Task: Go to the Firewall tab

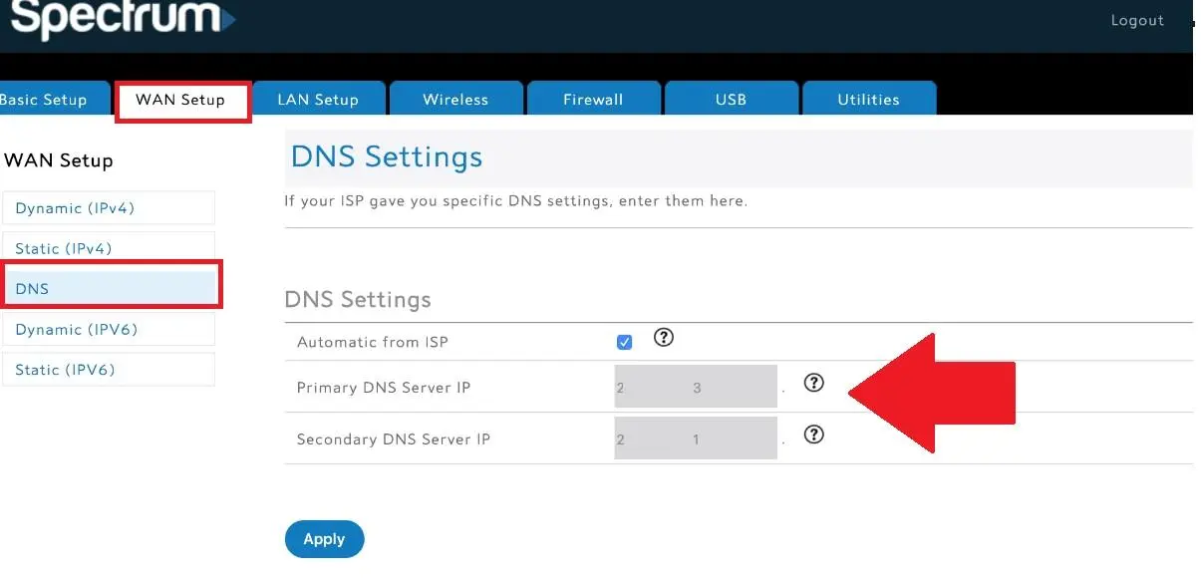Action: 593,100
